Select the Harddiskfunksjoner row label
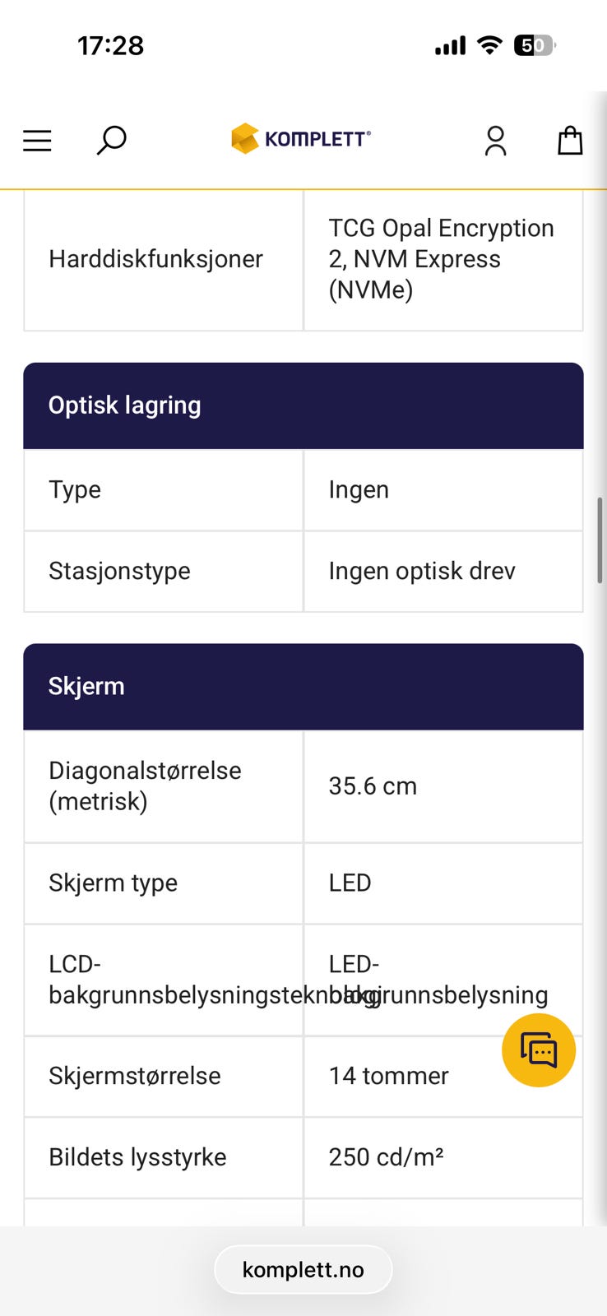This screenshot has height=1316, width=607. coord(155,259)
